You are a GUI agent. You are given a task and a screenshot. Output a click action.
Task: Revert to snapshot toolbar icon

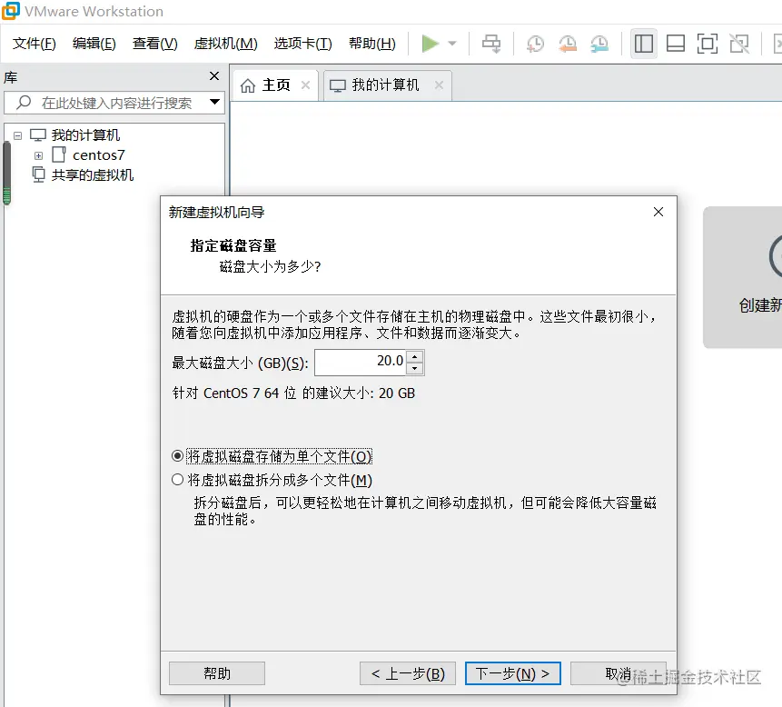coord(568,44)
